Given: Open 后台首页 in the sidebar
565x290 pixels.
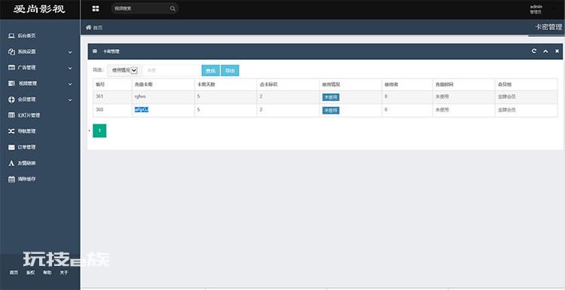Looking at the screenshot, I should (x=26, y=35).
